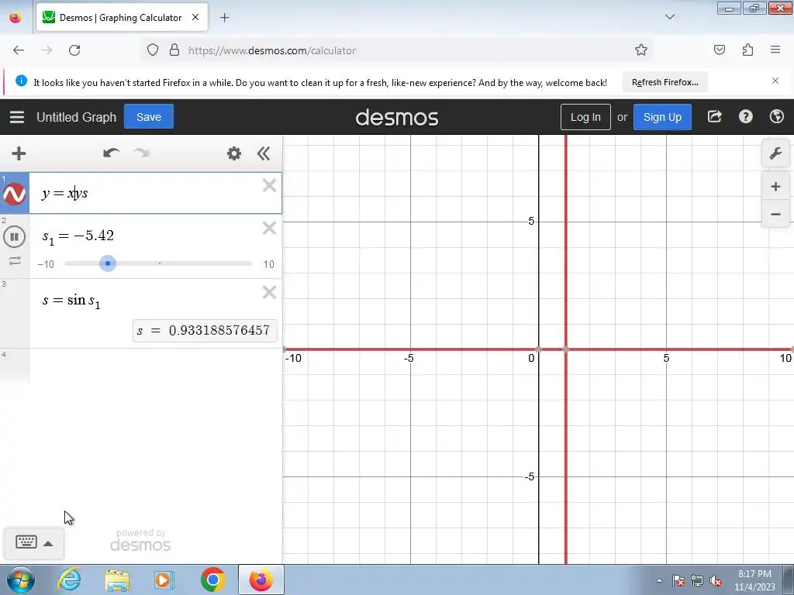Save page to Pocket
The height and width of the screenshot is (595, 794).
coord(719,50)
